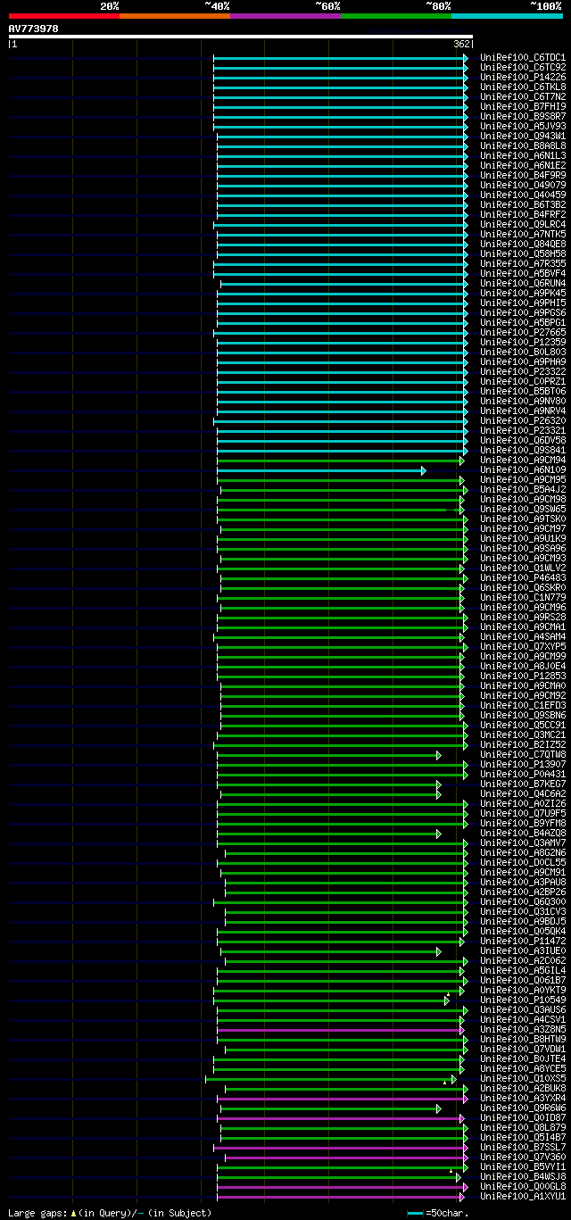Click the red 20% legend color segment
This screenshot has height=1220, width=571.
[x=63, y=16]
